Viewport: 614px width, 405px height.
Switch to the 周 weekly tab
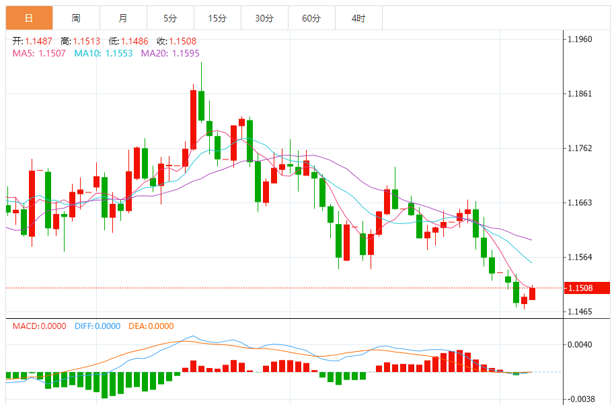coord(77,18)
